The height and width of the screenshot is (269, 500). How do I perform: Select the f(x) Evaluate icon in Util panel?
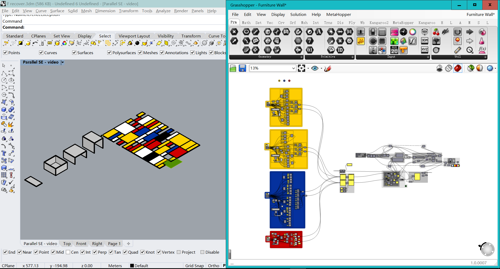click(x=482, y=50)
